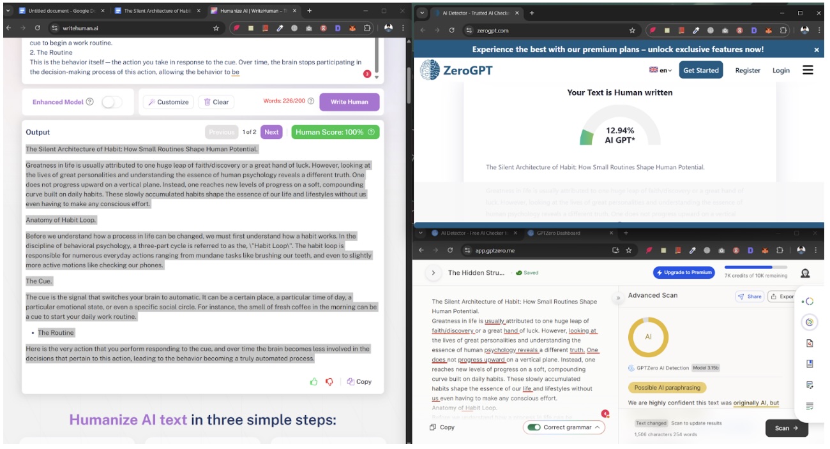Go to the Next output version
Viewport: 830px width, 449px height.
pyautogui.click(x=271, y=132)
